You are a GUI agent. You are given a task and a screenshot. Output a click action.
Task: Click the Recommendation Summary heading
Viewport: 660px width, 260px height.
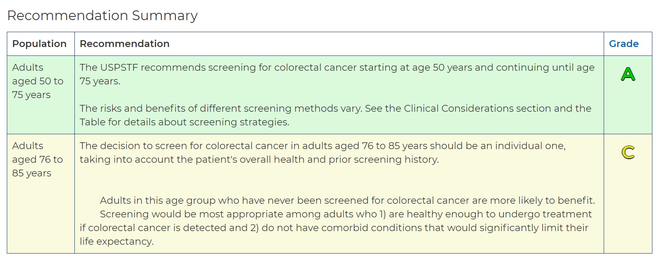103,16
